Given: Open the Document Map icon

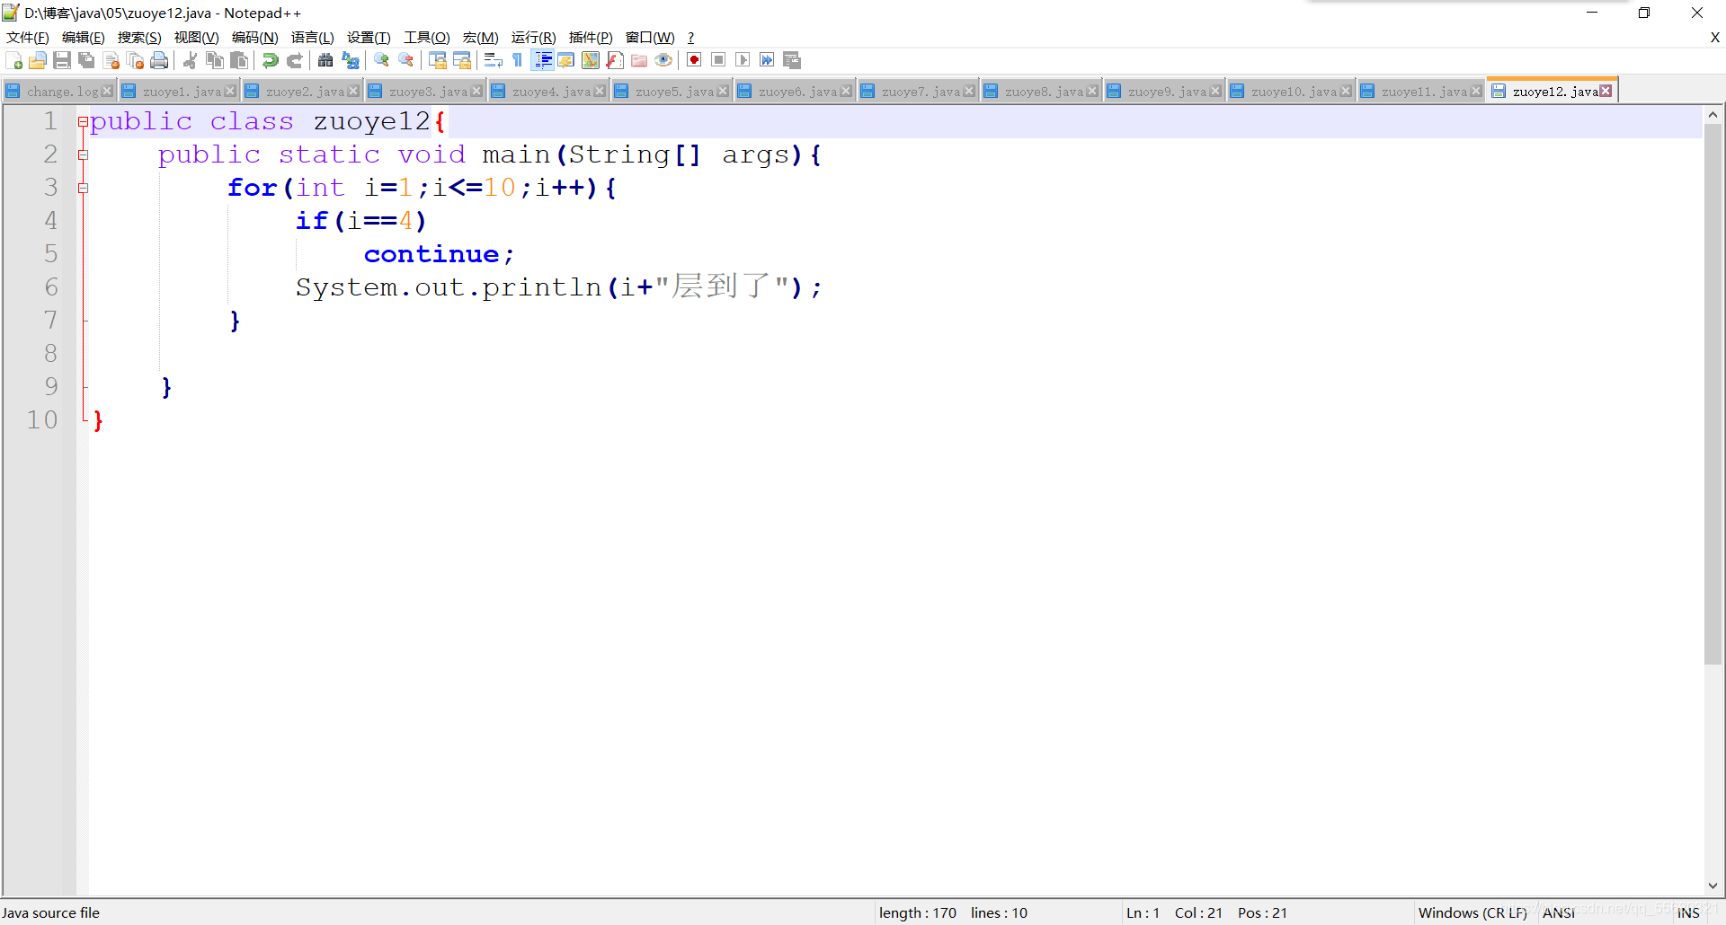Looking at the screenshot, I should 591,60.
